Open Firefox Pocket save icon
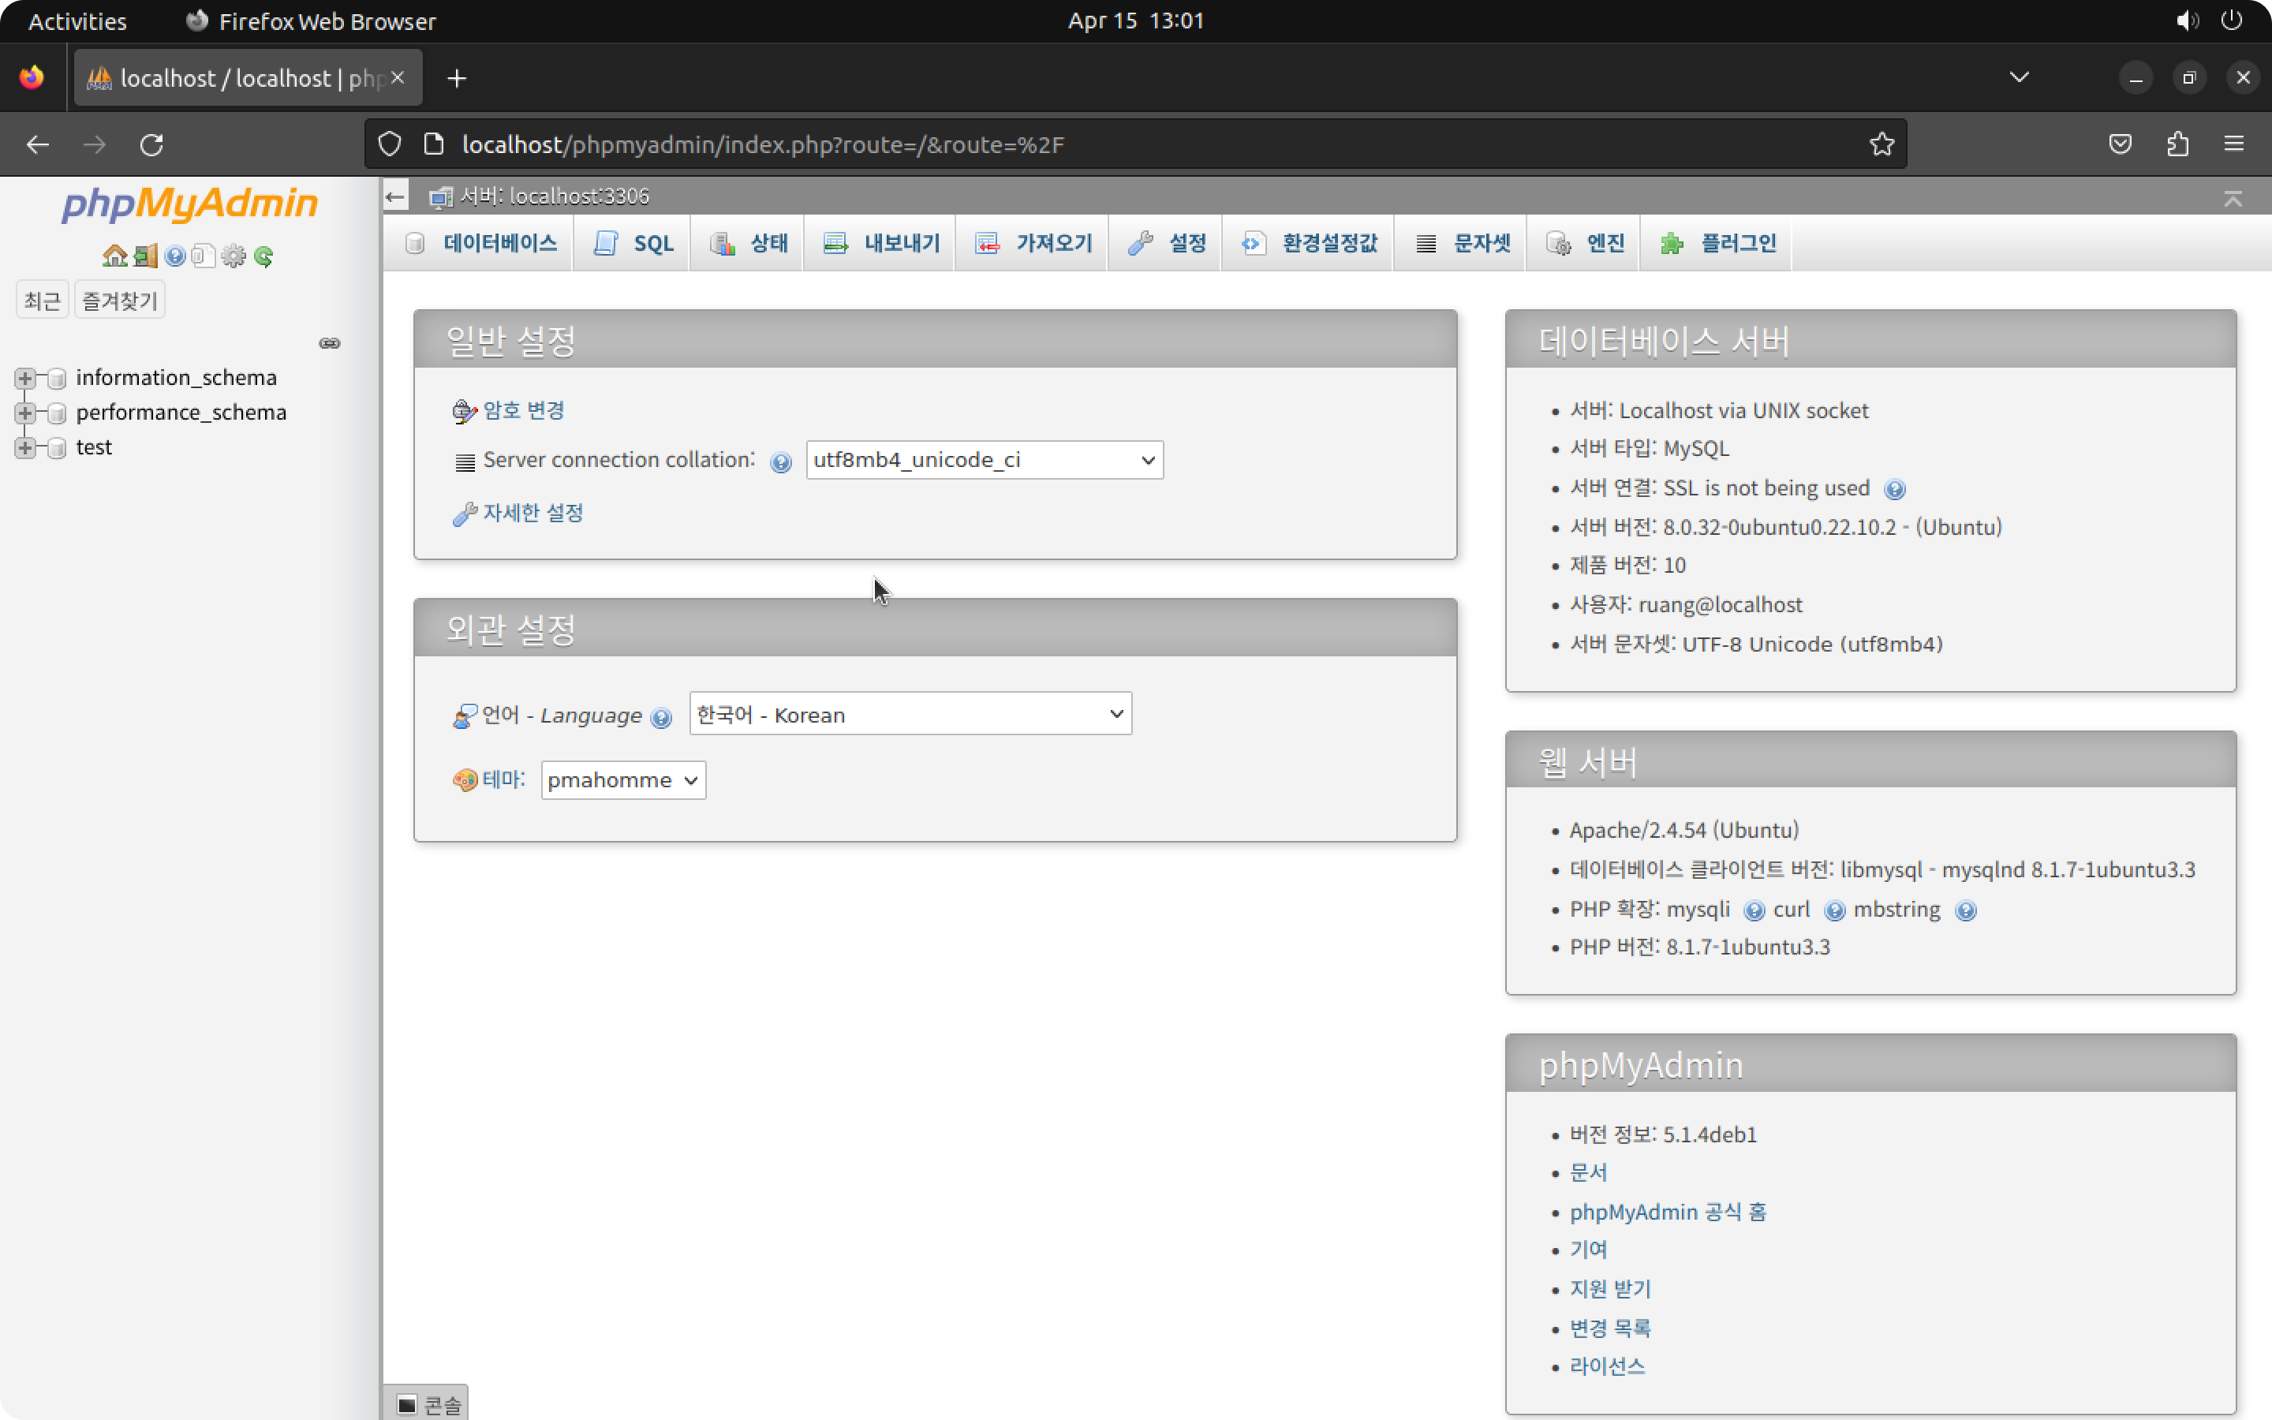This screenshot has height=1420, width=2272. pyautogui.click(x=2120, y=144)
